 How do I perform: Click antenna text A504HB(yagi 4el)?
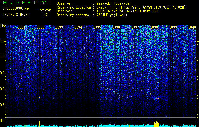point(112,15)
